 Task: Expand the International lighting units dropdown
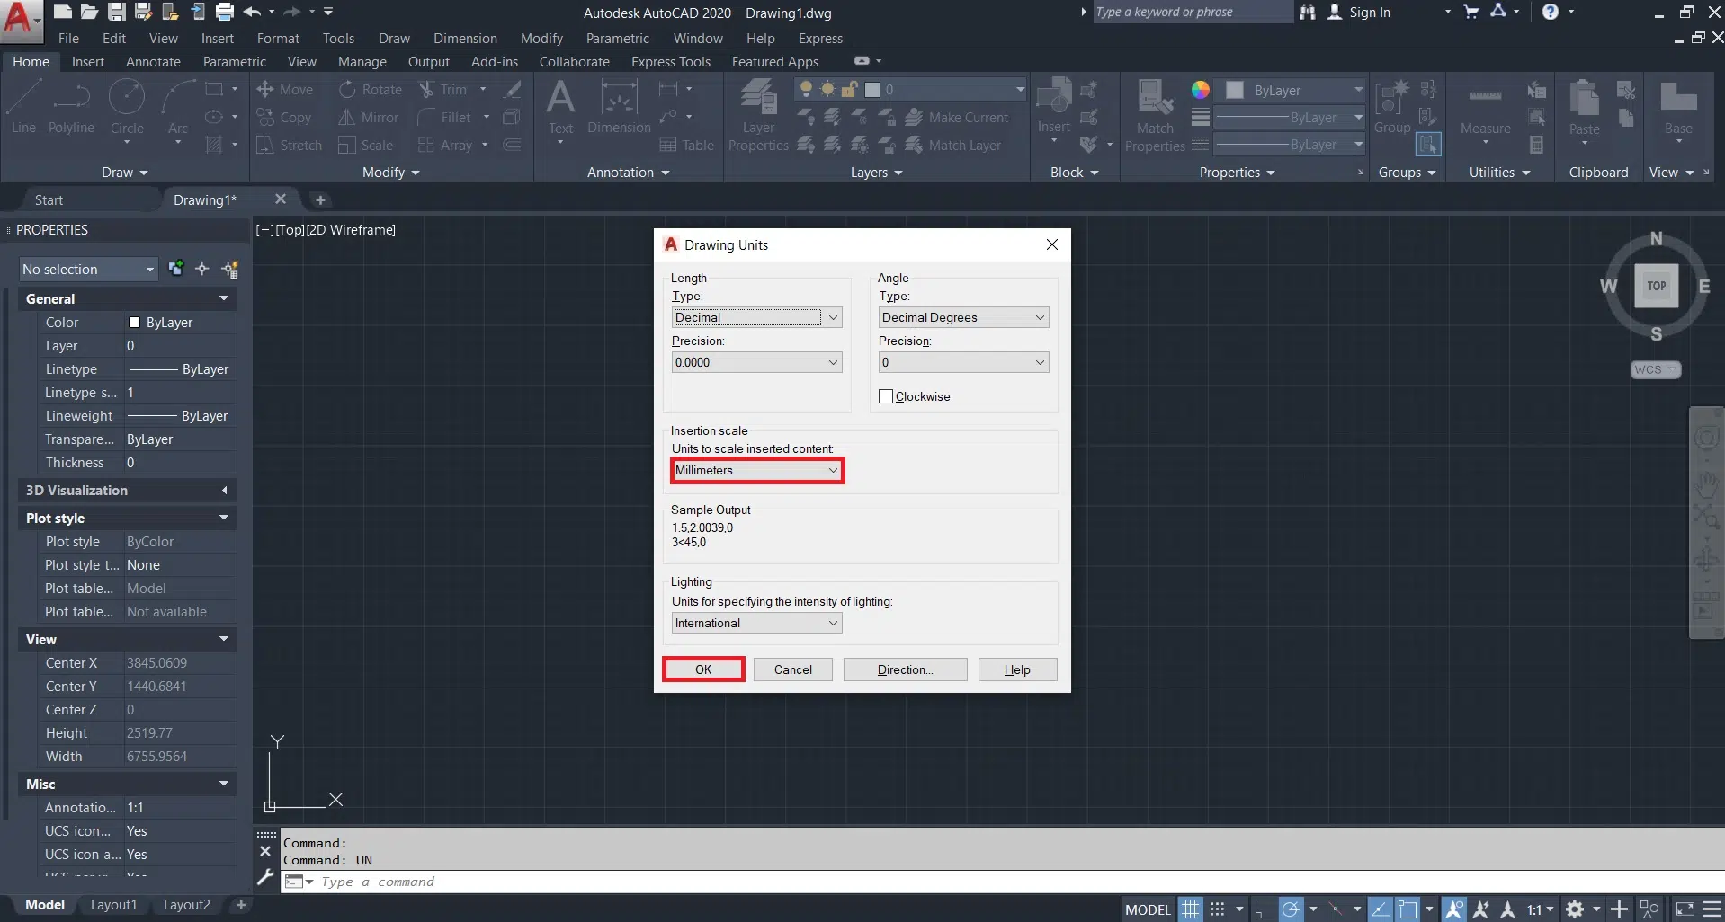(756, 623)
